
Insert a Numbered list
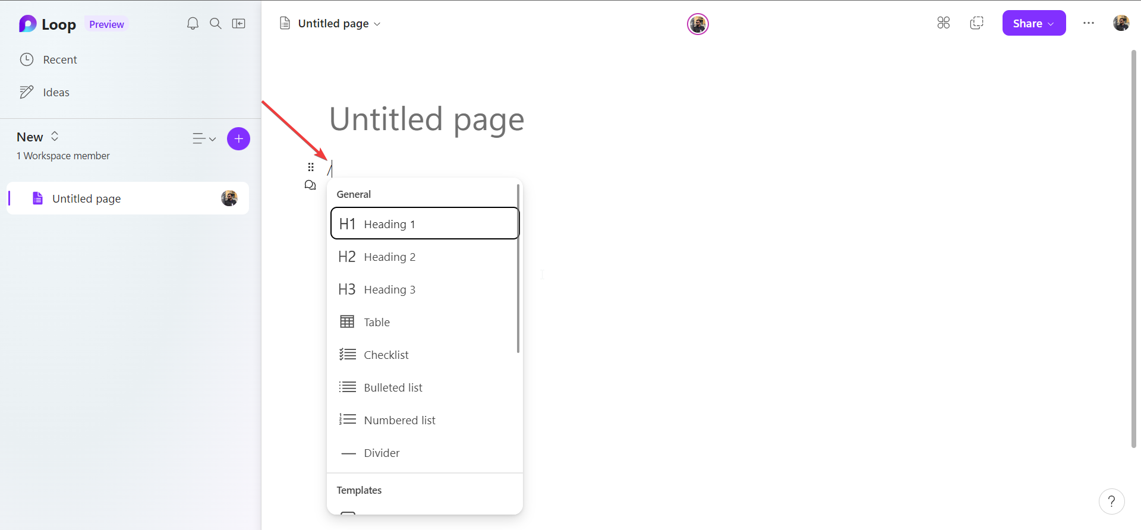425,420
